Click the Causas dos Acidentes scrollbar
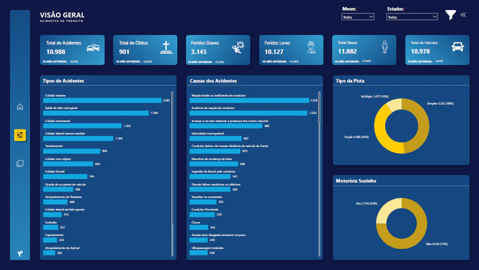 pyautogui.click(x=320, y=107)
